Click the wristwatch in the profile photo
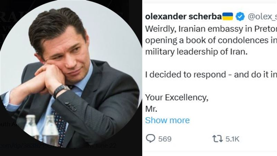 [61, 91]
